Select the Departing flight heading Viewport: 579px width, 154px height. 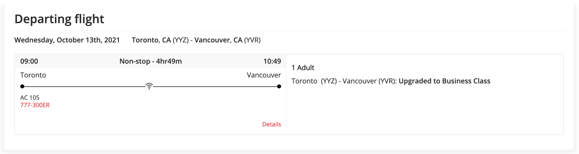pyautogui.click(x=59, y=19)
